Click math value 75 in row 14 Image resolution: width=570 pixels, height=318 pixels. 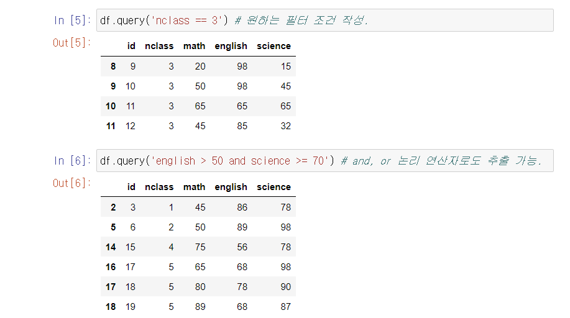point(200,247)
